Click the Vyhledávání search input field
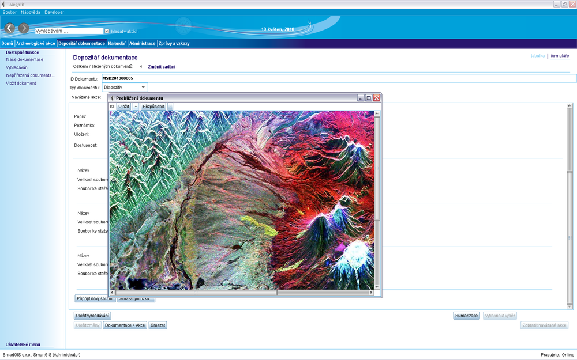The image size is (577, 360). click(x=68, y=31)
